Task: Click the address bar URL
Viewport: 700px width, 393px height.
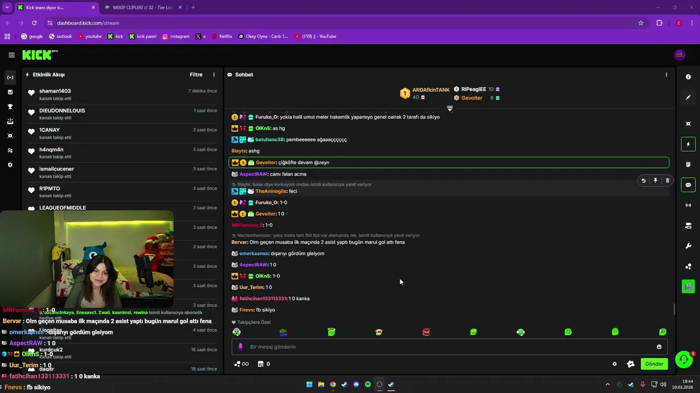Action: click(88, 23)
